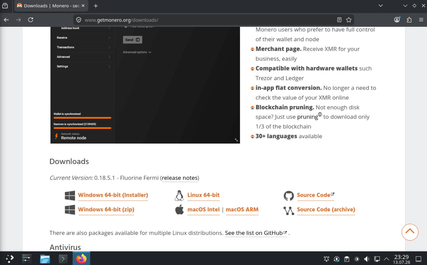Image resolution: width=427 pixels, height=265 pixels.
Task: Download Windows 64-bit (zip)
Action: 106,210
